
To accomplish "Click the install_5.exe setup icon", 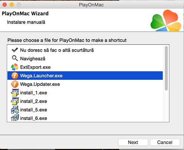I will pos(15,110).
